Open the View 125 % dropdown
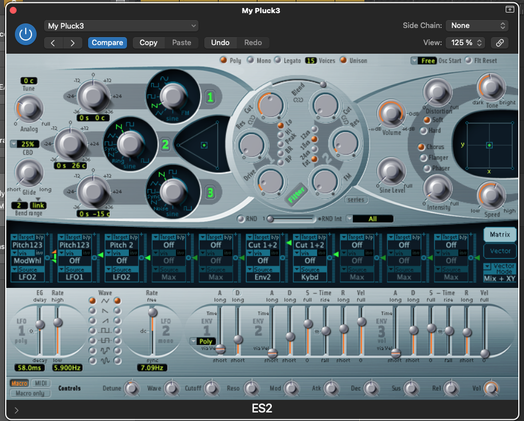This screenshot has width=524, height=421. 466,43
